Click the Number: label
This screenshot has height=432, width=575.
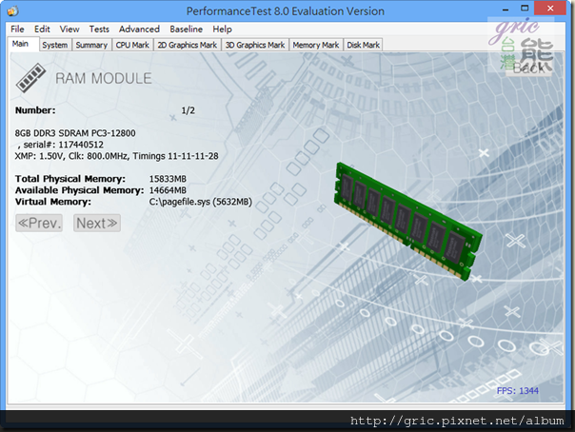point(35,110)
